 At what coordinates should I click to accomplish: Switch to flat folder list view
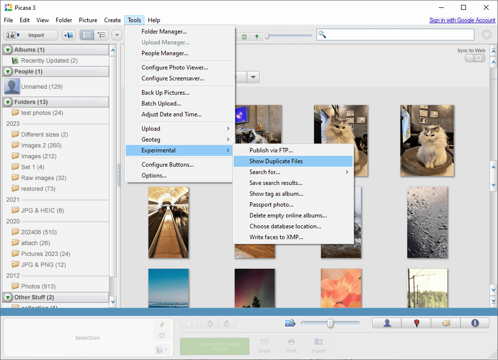87,35
